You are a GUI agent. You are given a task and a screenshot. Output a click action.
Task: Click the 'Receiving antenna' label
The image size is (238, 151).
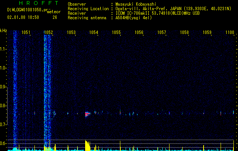87,18
